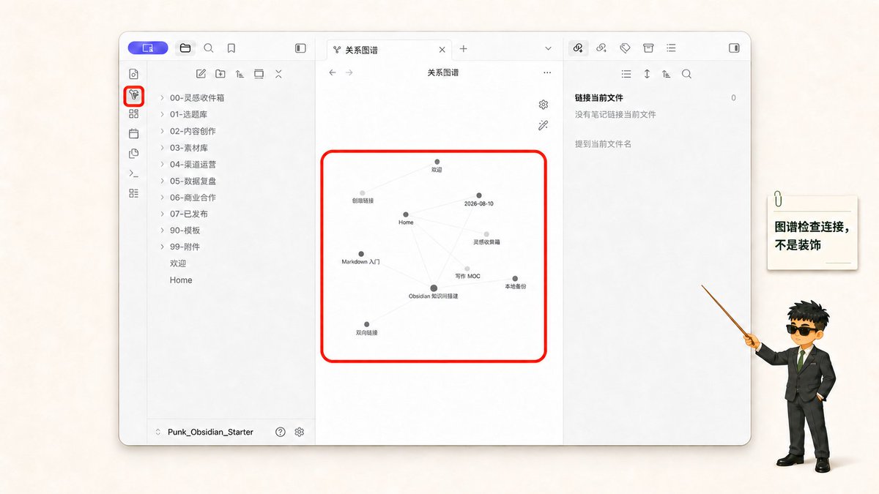The height and width of the screenshot is (494, 879).
Task: Select the Markdown 入门 node in the graph
Action: click(x=361, y=254)
